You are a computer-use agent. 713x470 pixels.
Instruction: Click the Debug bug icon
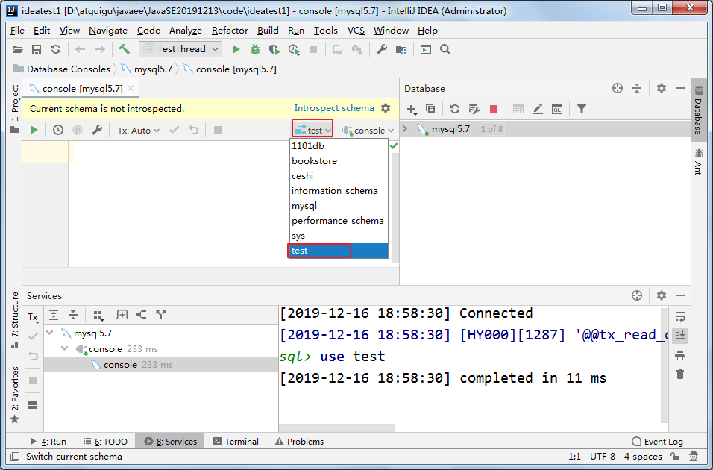coord(255,49)
